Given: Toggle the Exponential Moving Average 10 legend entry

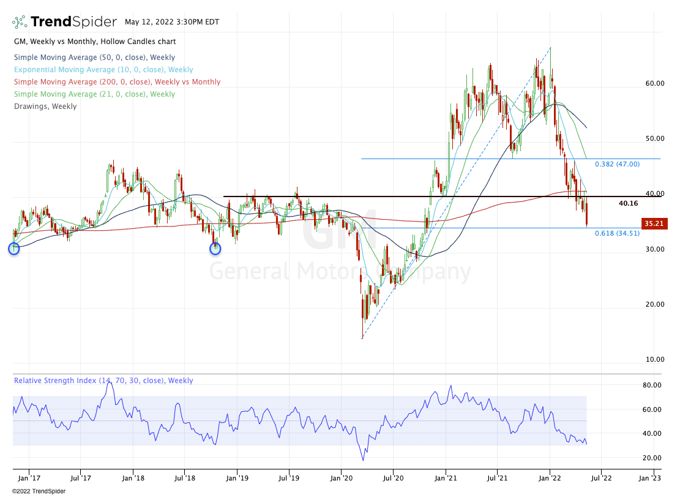Looking at the screenshot, I should [103, 70].
